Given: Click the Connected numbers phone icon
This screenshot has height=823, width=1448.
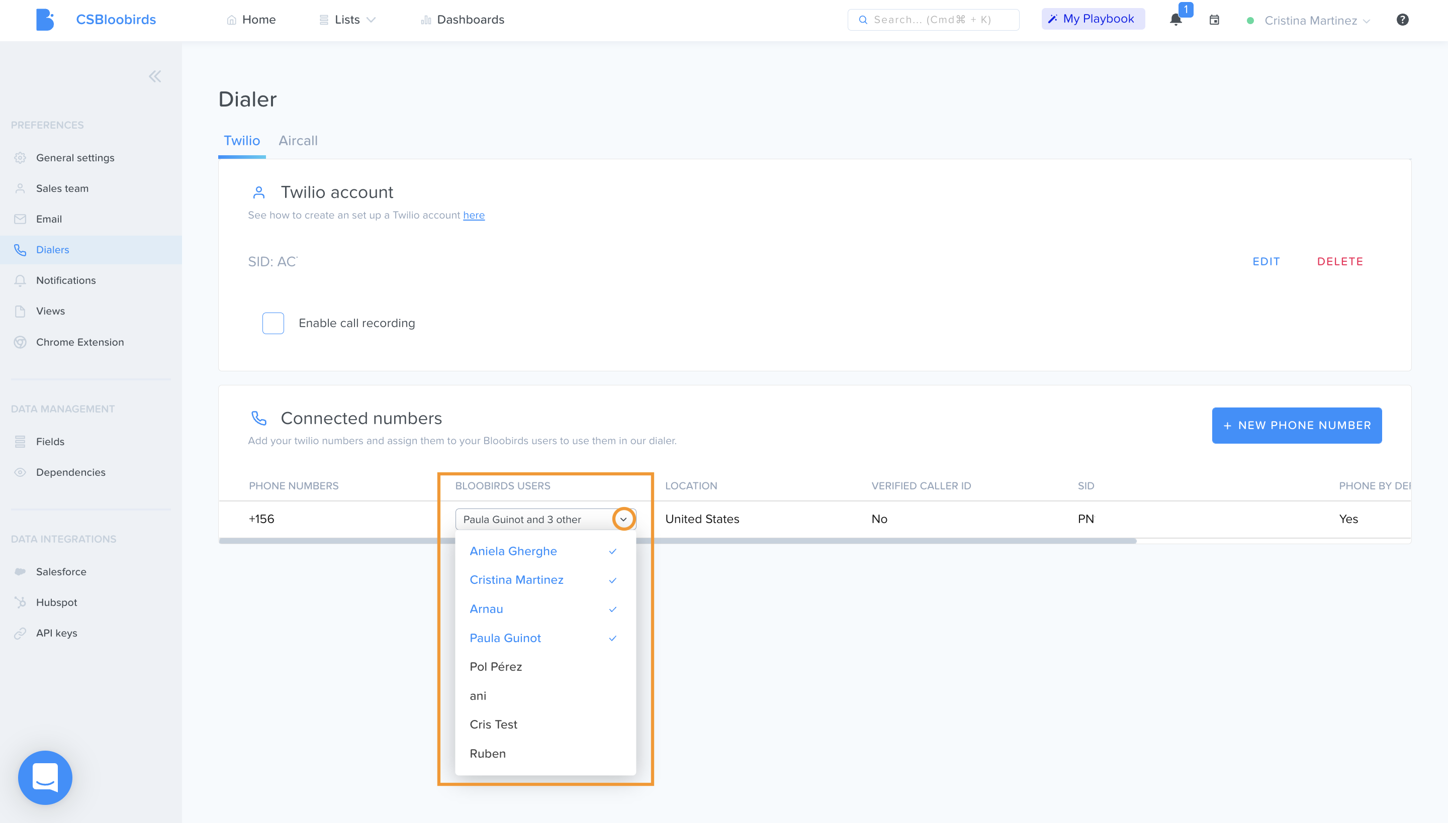Looking at the screenshot, I should 258,418.
